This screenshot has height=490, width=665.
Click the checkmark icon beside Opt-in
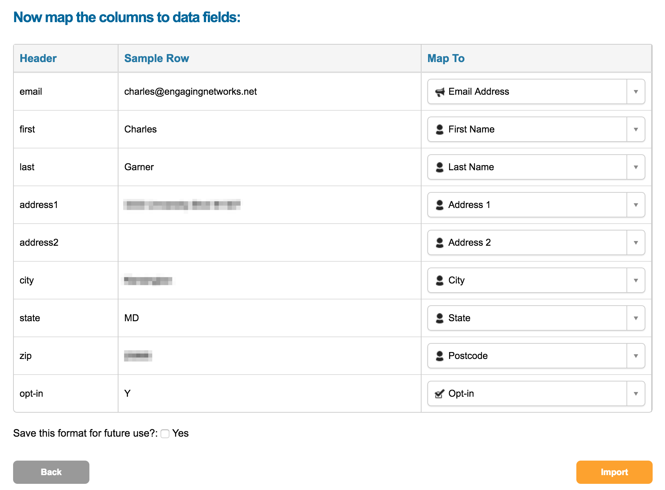click(x=440, y=393)
